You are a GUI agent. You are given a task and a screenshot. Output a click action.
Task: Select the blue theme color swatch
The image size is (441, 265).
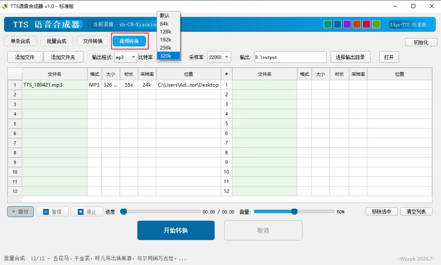(338, 24)
